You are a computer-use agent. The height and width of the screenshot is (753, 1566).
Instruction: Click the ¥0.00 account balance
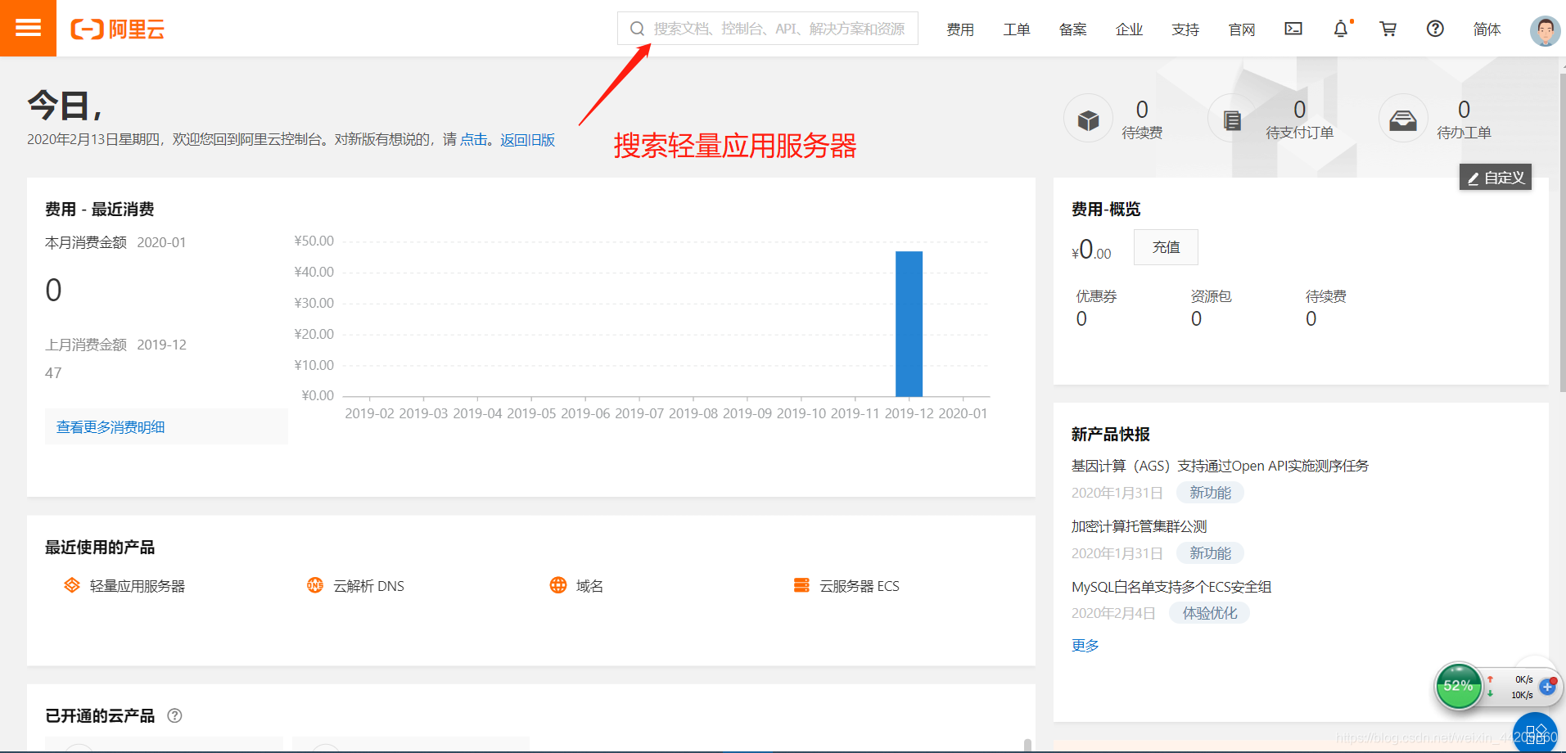click(x=1092, y=250)
